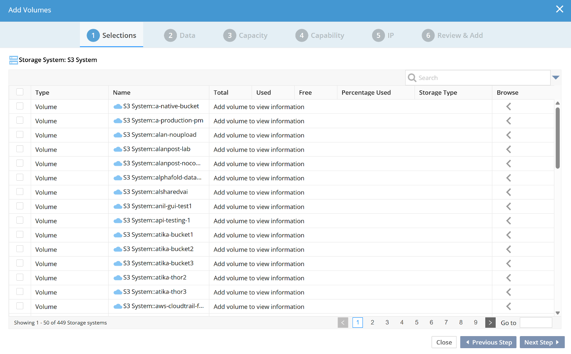Select 'S3 System::api-testing-1' name cell
This screenshot has height=354, width=571.
[x=159, y=221]
